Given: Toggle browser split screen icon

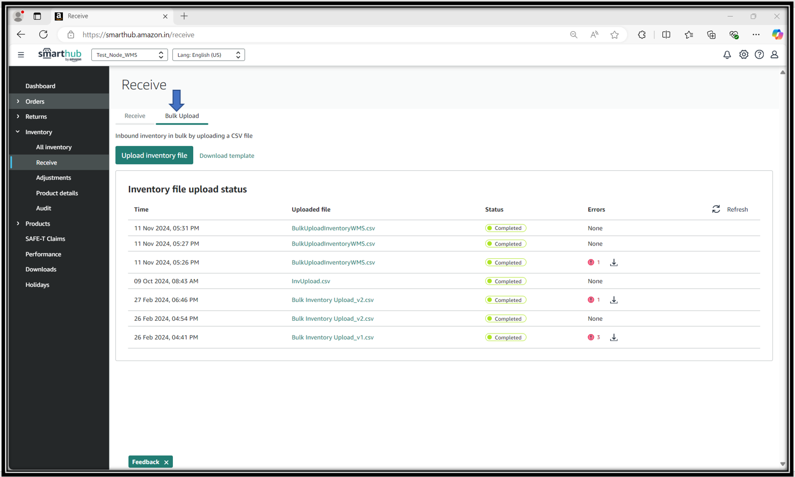Looking at the screenshot, I should [666, 35].
